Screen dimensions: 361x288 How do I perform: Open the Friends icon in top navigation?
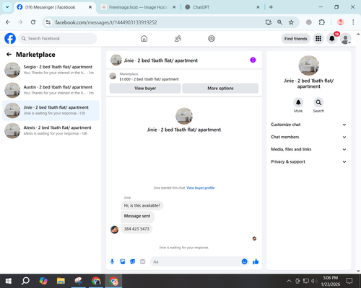tap(178, 39)
